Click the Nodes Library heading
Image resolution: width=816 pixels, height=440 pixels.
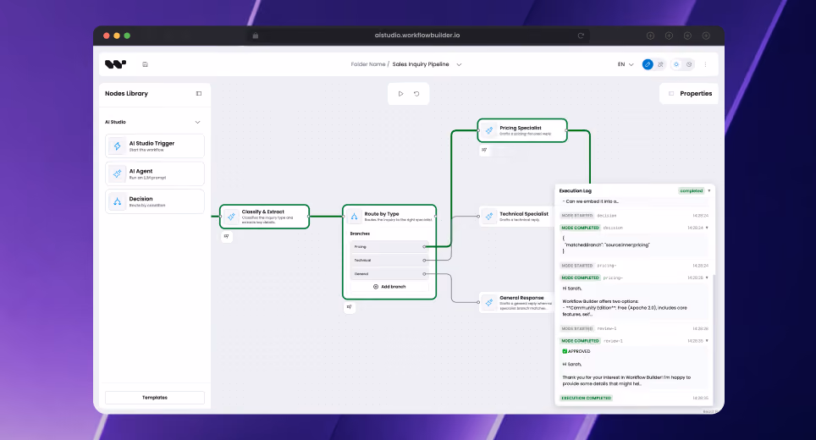coord(126,94)
